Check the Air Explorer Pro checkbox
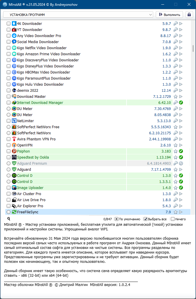Image resolution: width=196 pixels, height=299 pixels. (8, 206)
